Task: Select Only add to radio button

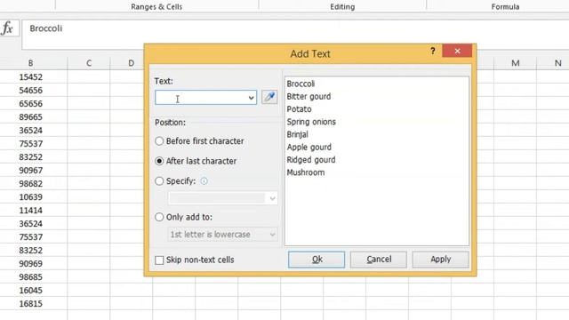Action: pos(159,217)
